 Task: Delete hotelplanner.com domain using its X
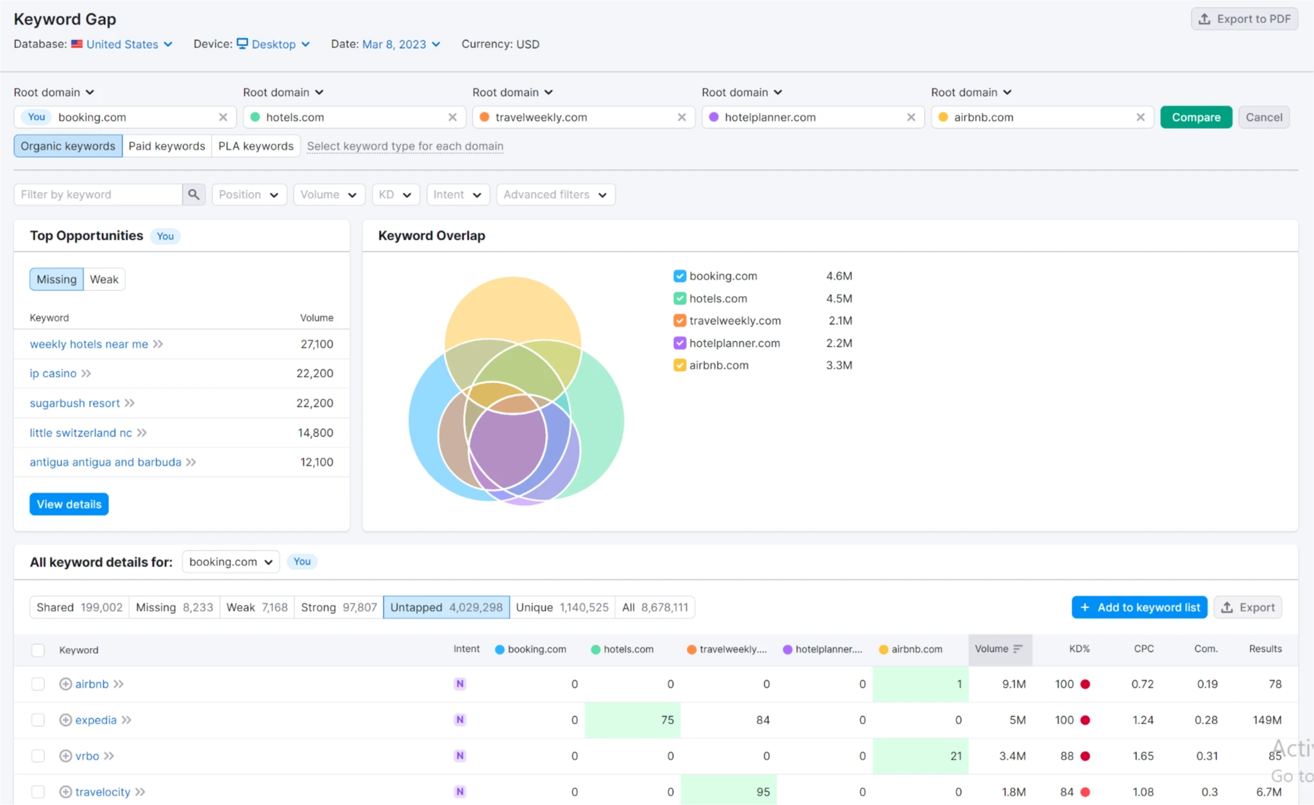tap(911, 117)
